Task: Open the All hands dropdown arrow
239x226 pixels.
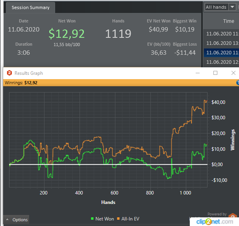Action: pos(232,7)
